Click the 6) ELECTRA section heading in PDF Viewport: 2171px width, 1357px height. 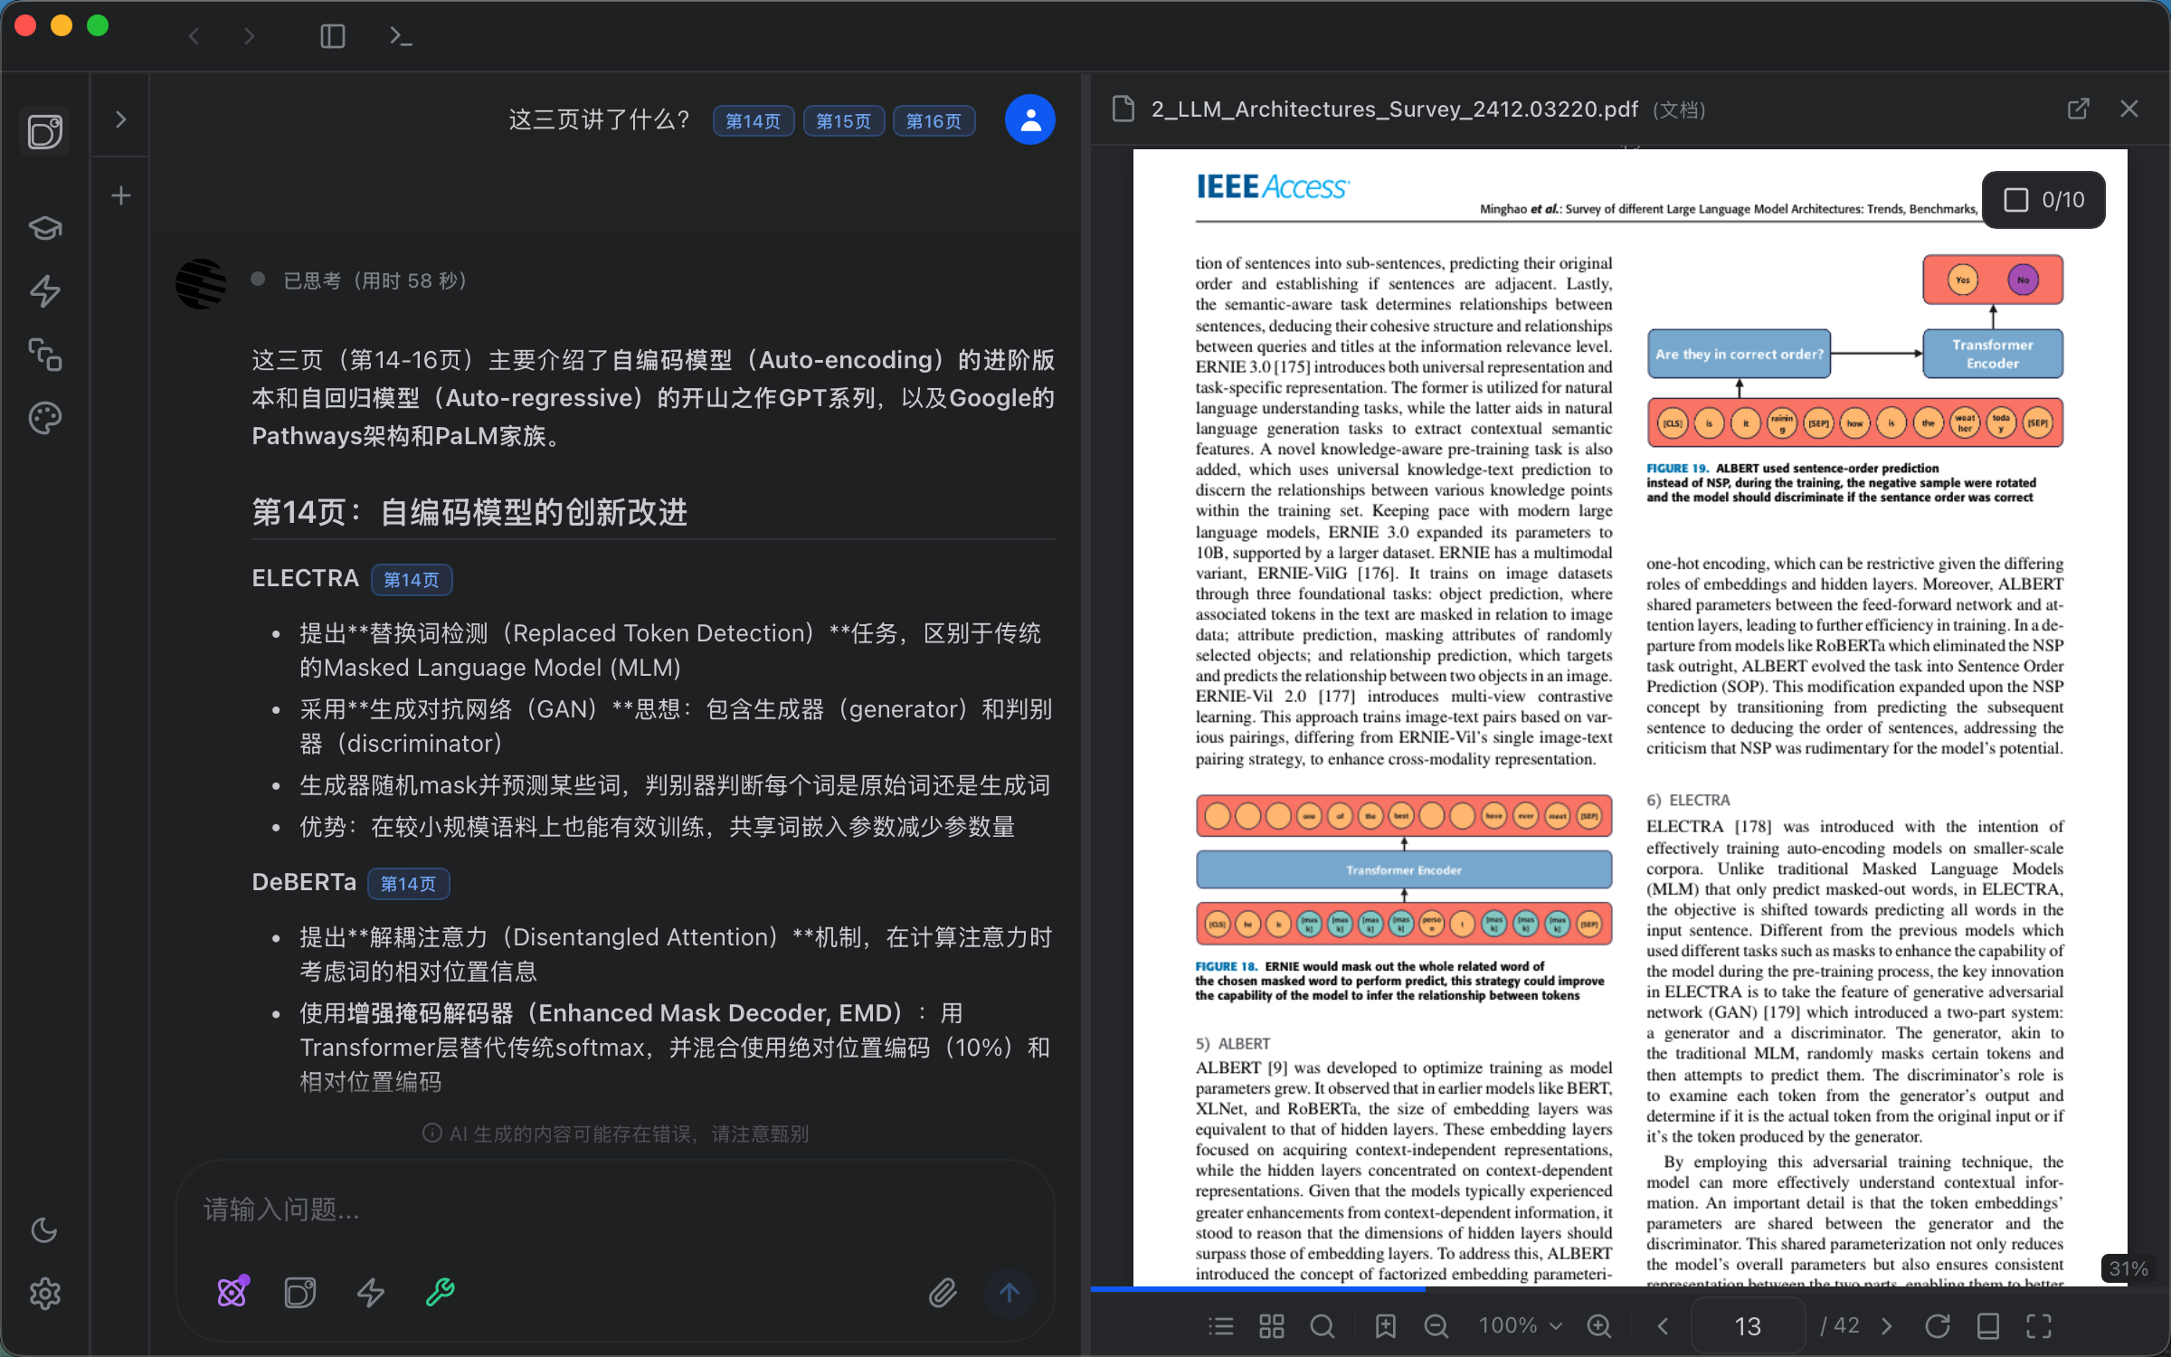(x=1688, y=800)
